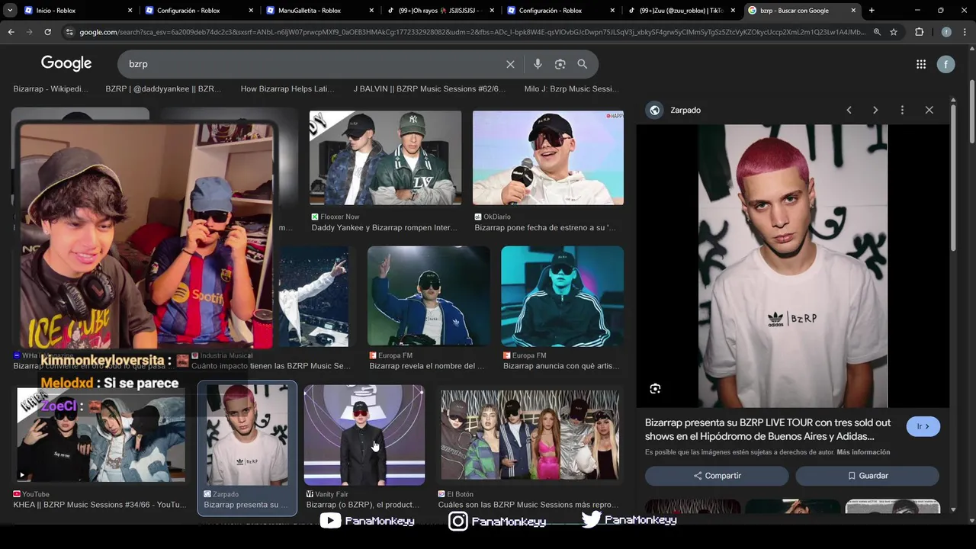Open OkDiario microphone interview image
The image size is (976, 549).
(x=548, y=158)
